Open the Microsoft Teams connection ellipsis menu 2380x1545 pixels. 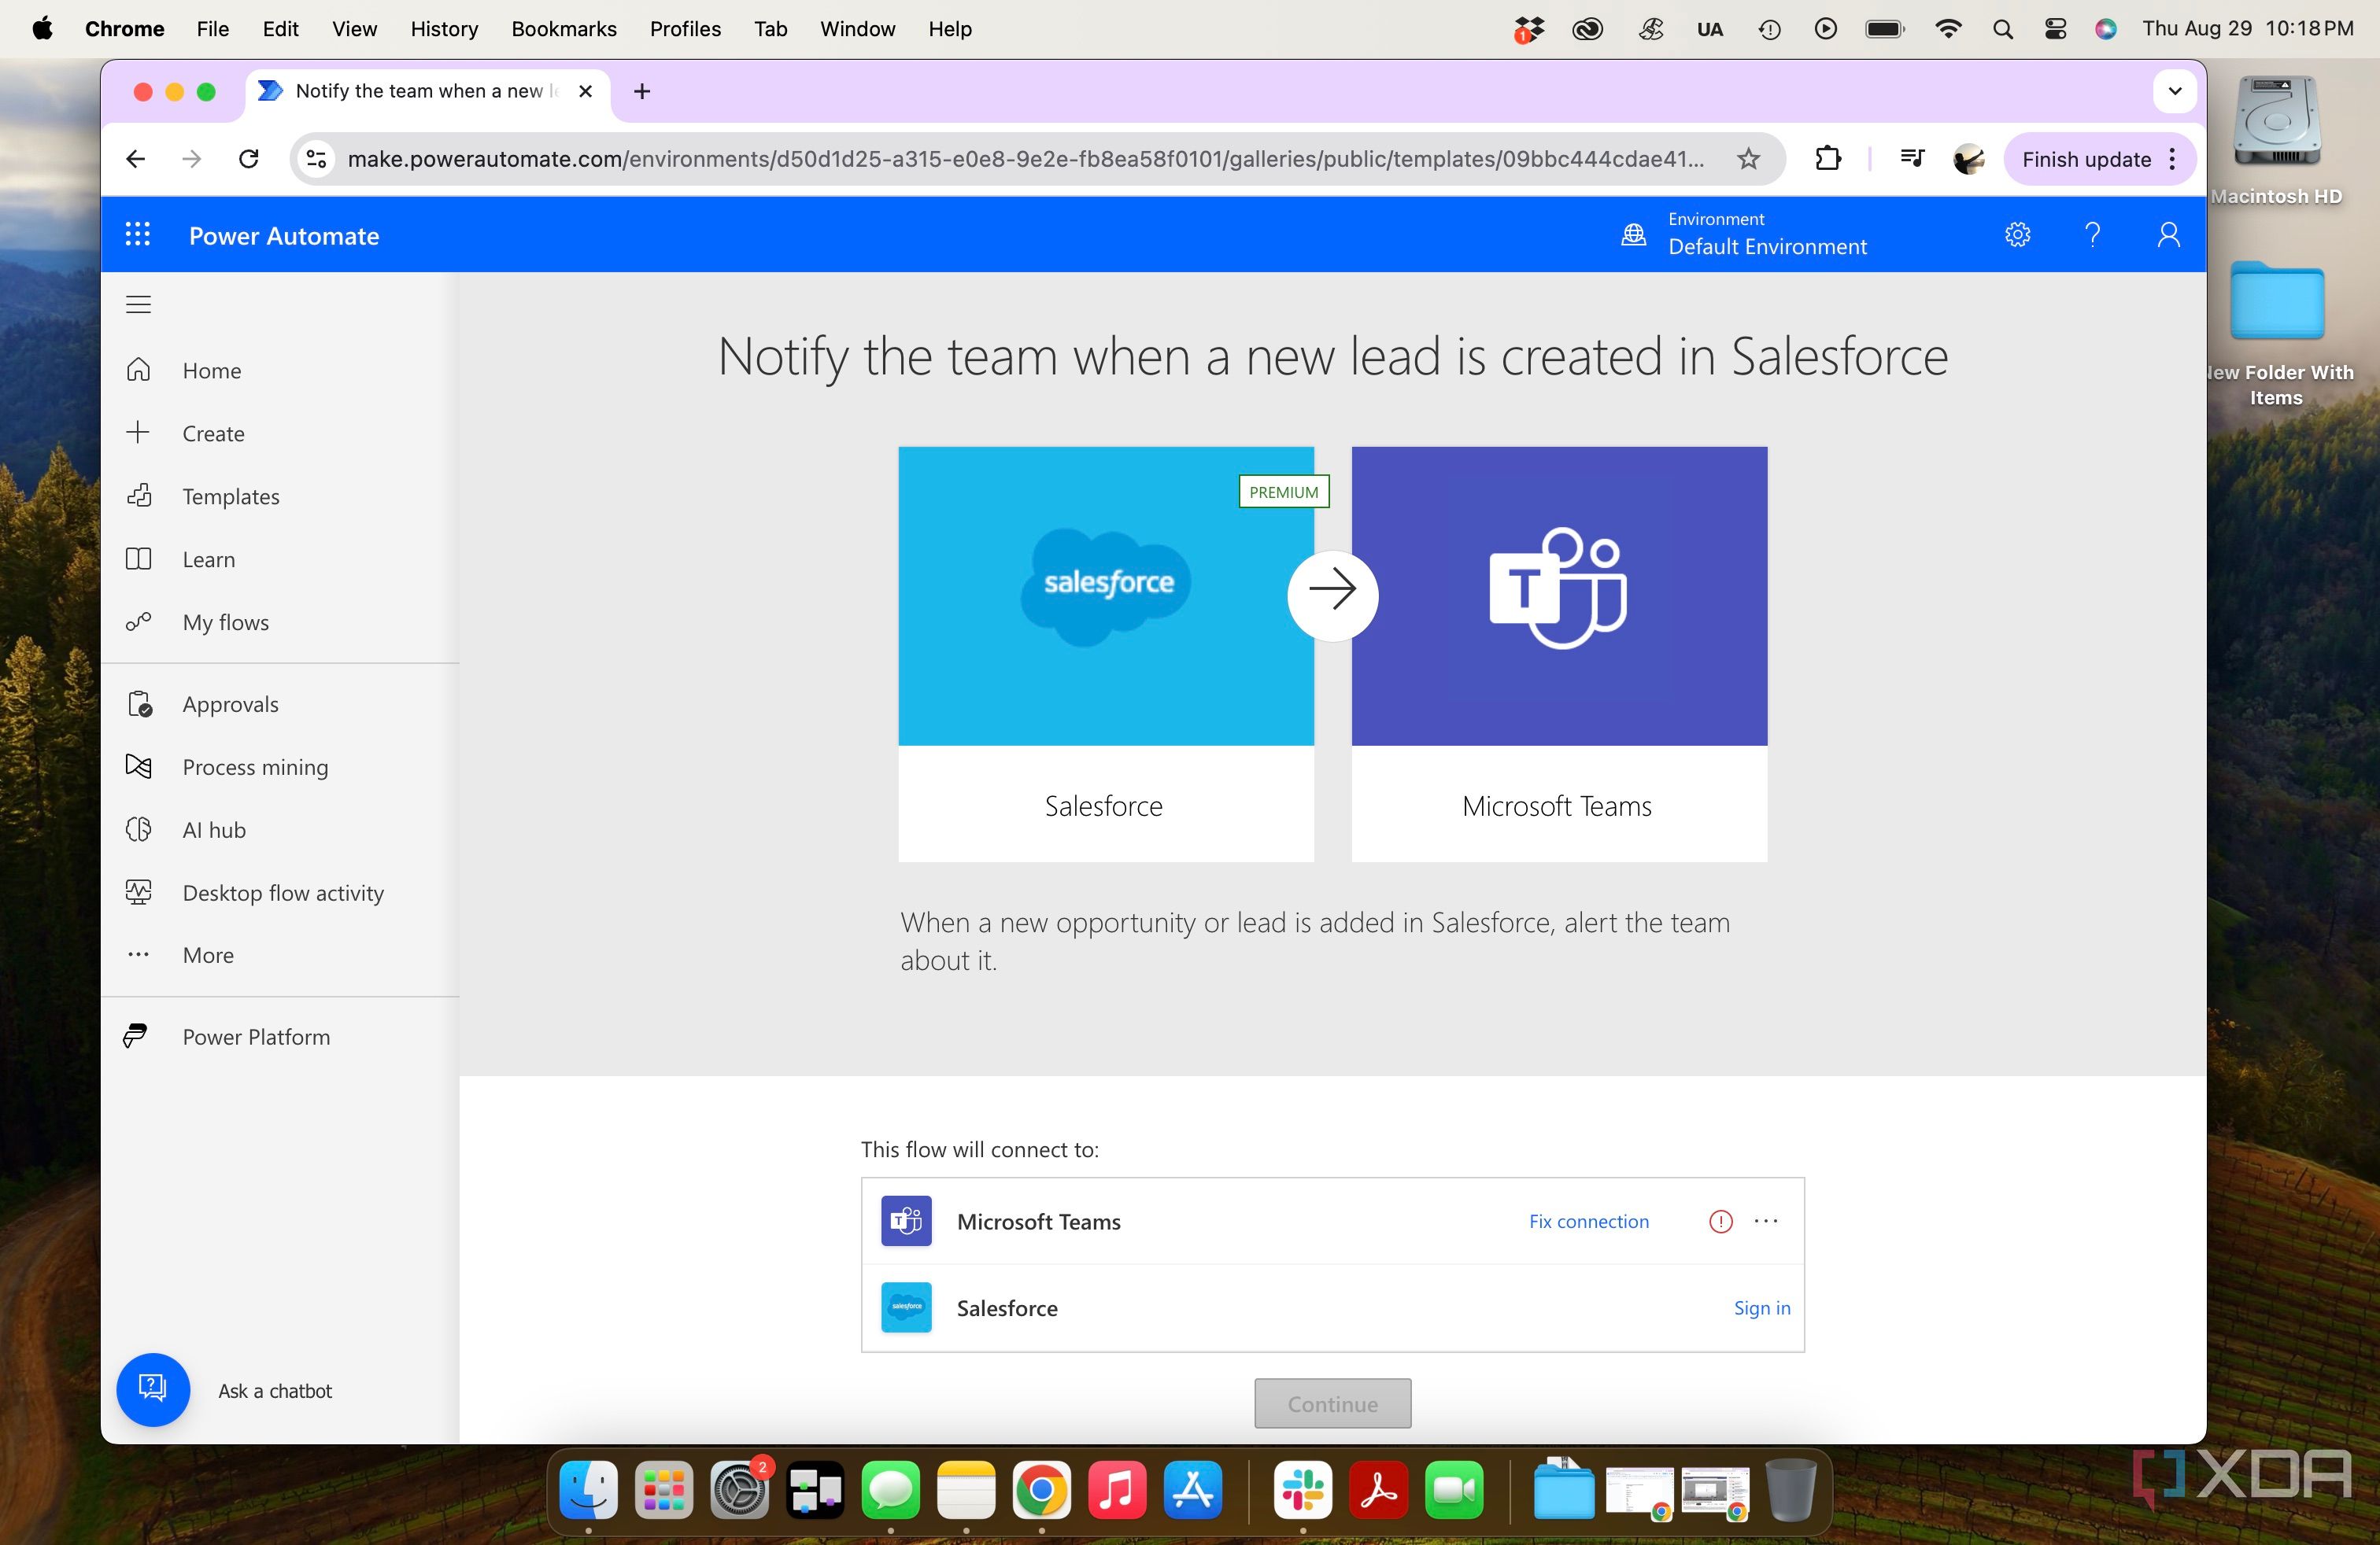(1766, 1221)
